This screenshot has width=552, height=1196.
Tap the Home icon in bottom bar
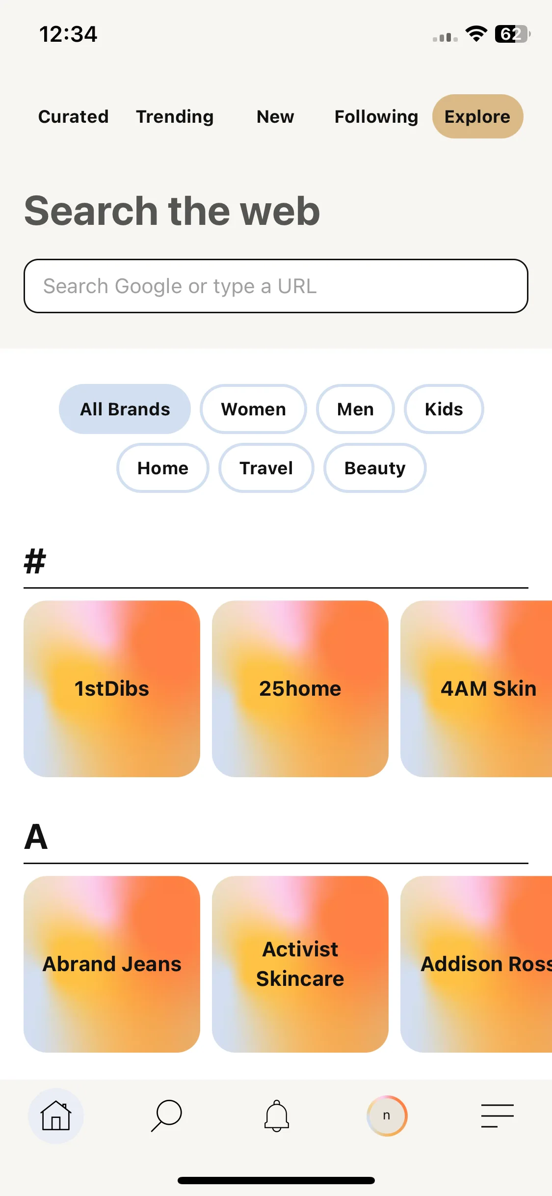tap(55, 1116)
